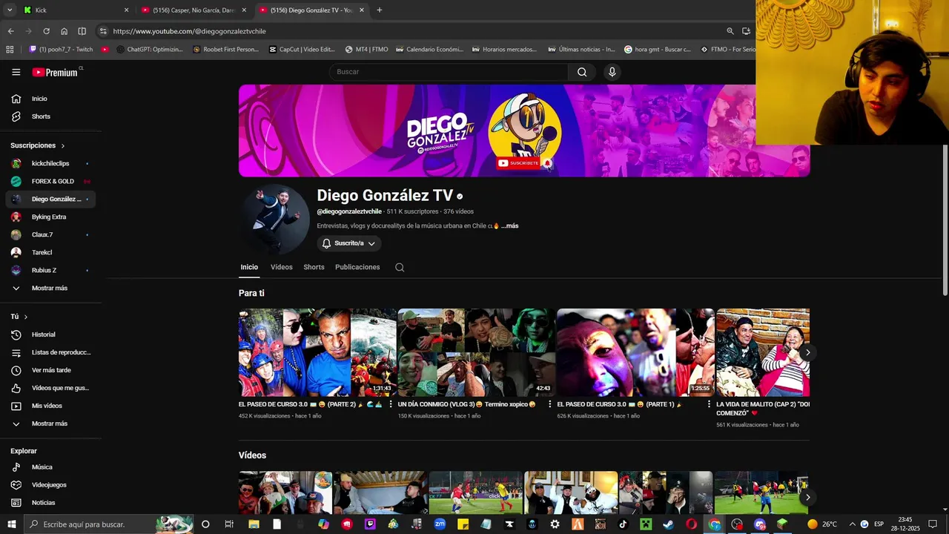
Task: Select the Inicio channel tab
Action: pos(249,267)
